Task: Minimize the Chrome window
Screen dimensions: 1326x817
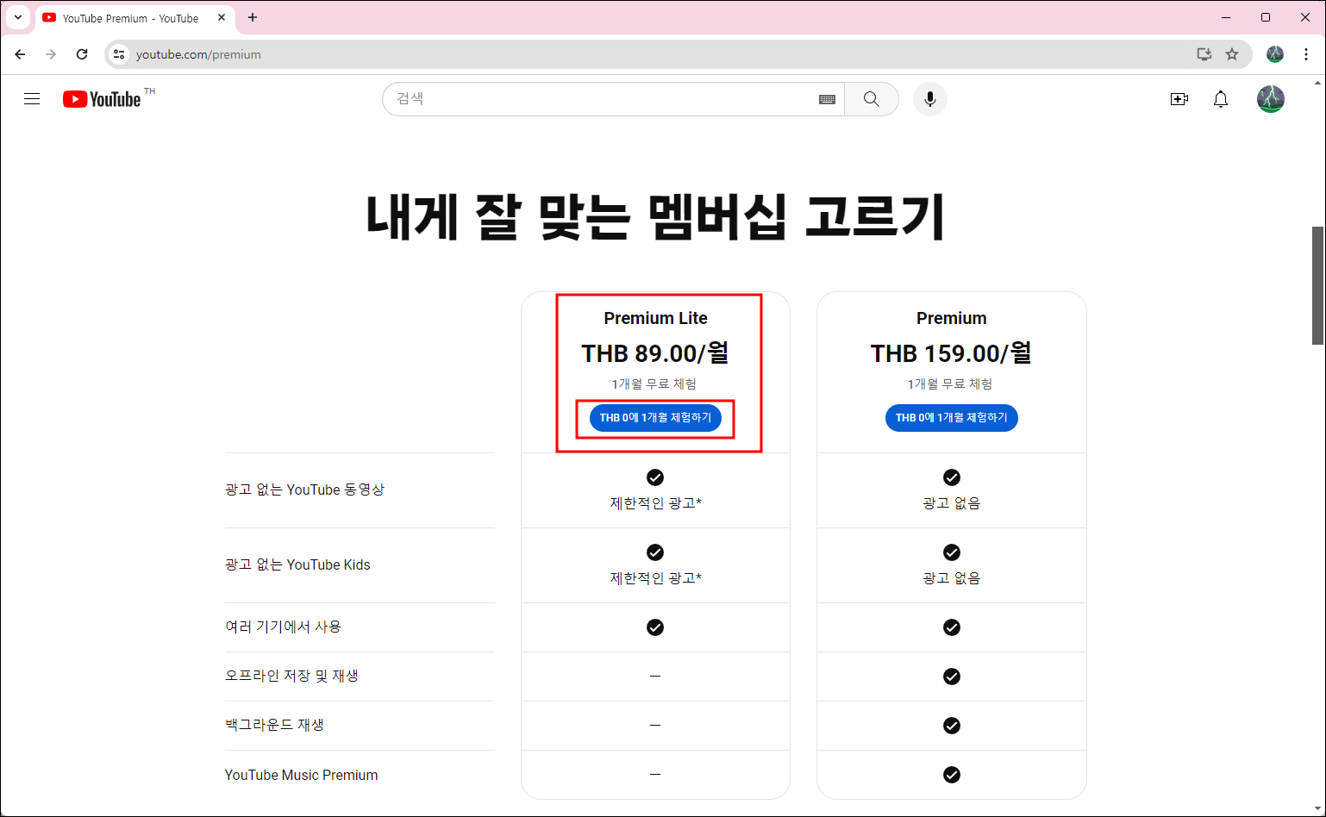Action: tap(1226, 17)
